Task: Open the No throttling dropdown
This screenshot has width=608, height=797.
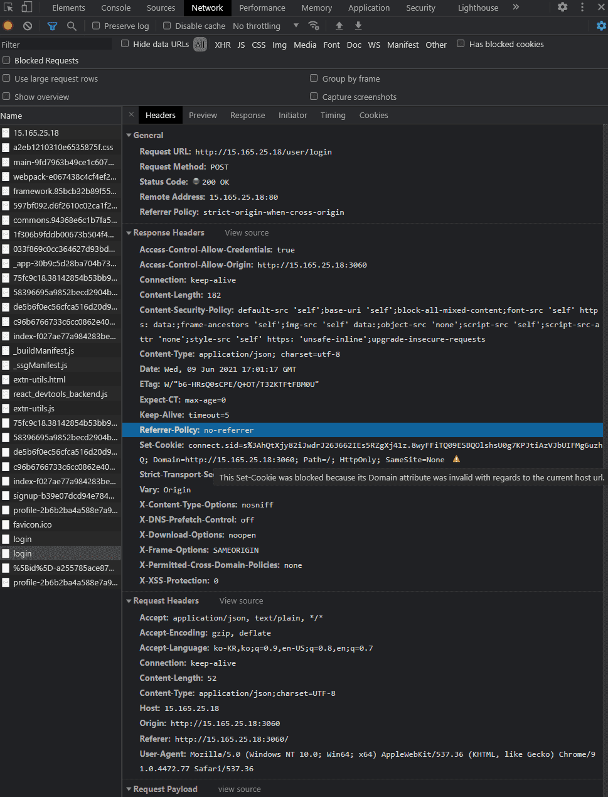Action: tap(265, 26)
